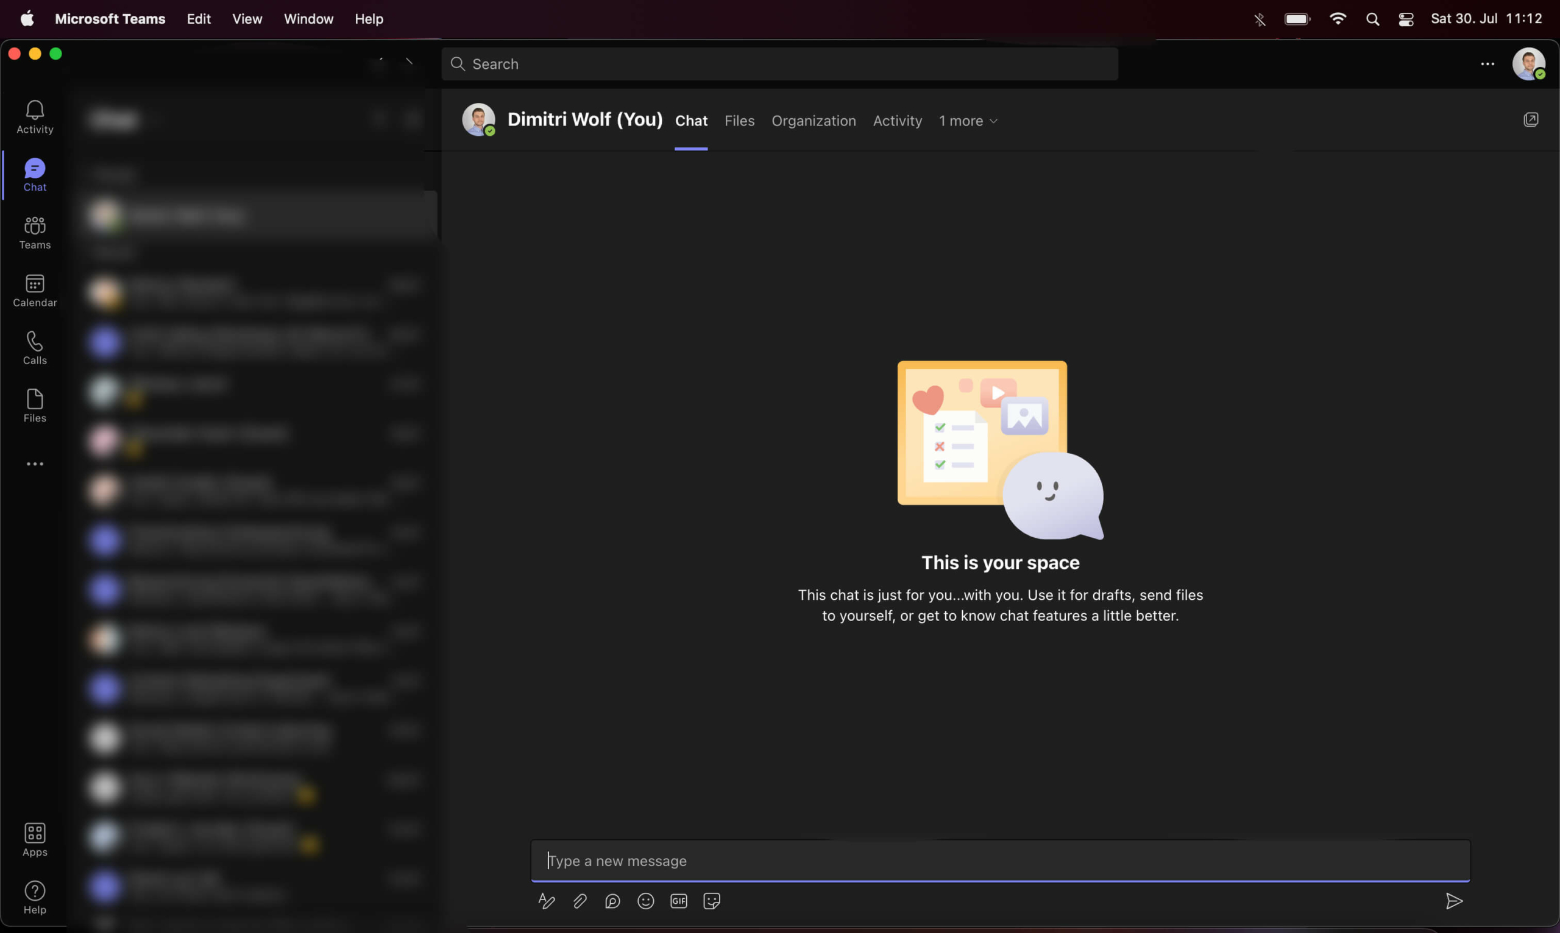Switch to the Organization tab
This screenshot has width=1560, height=933.
[814, 121]
